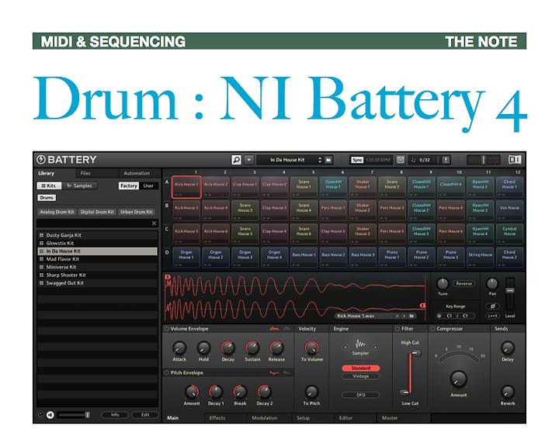Viewport: 559px width, 433px height.
Task: Click the Edit button in browser
Action: (145, 415)
